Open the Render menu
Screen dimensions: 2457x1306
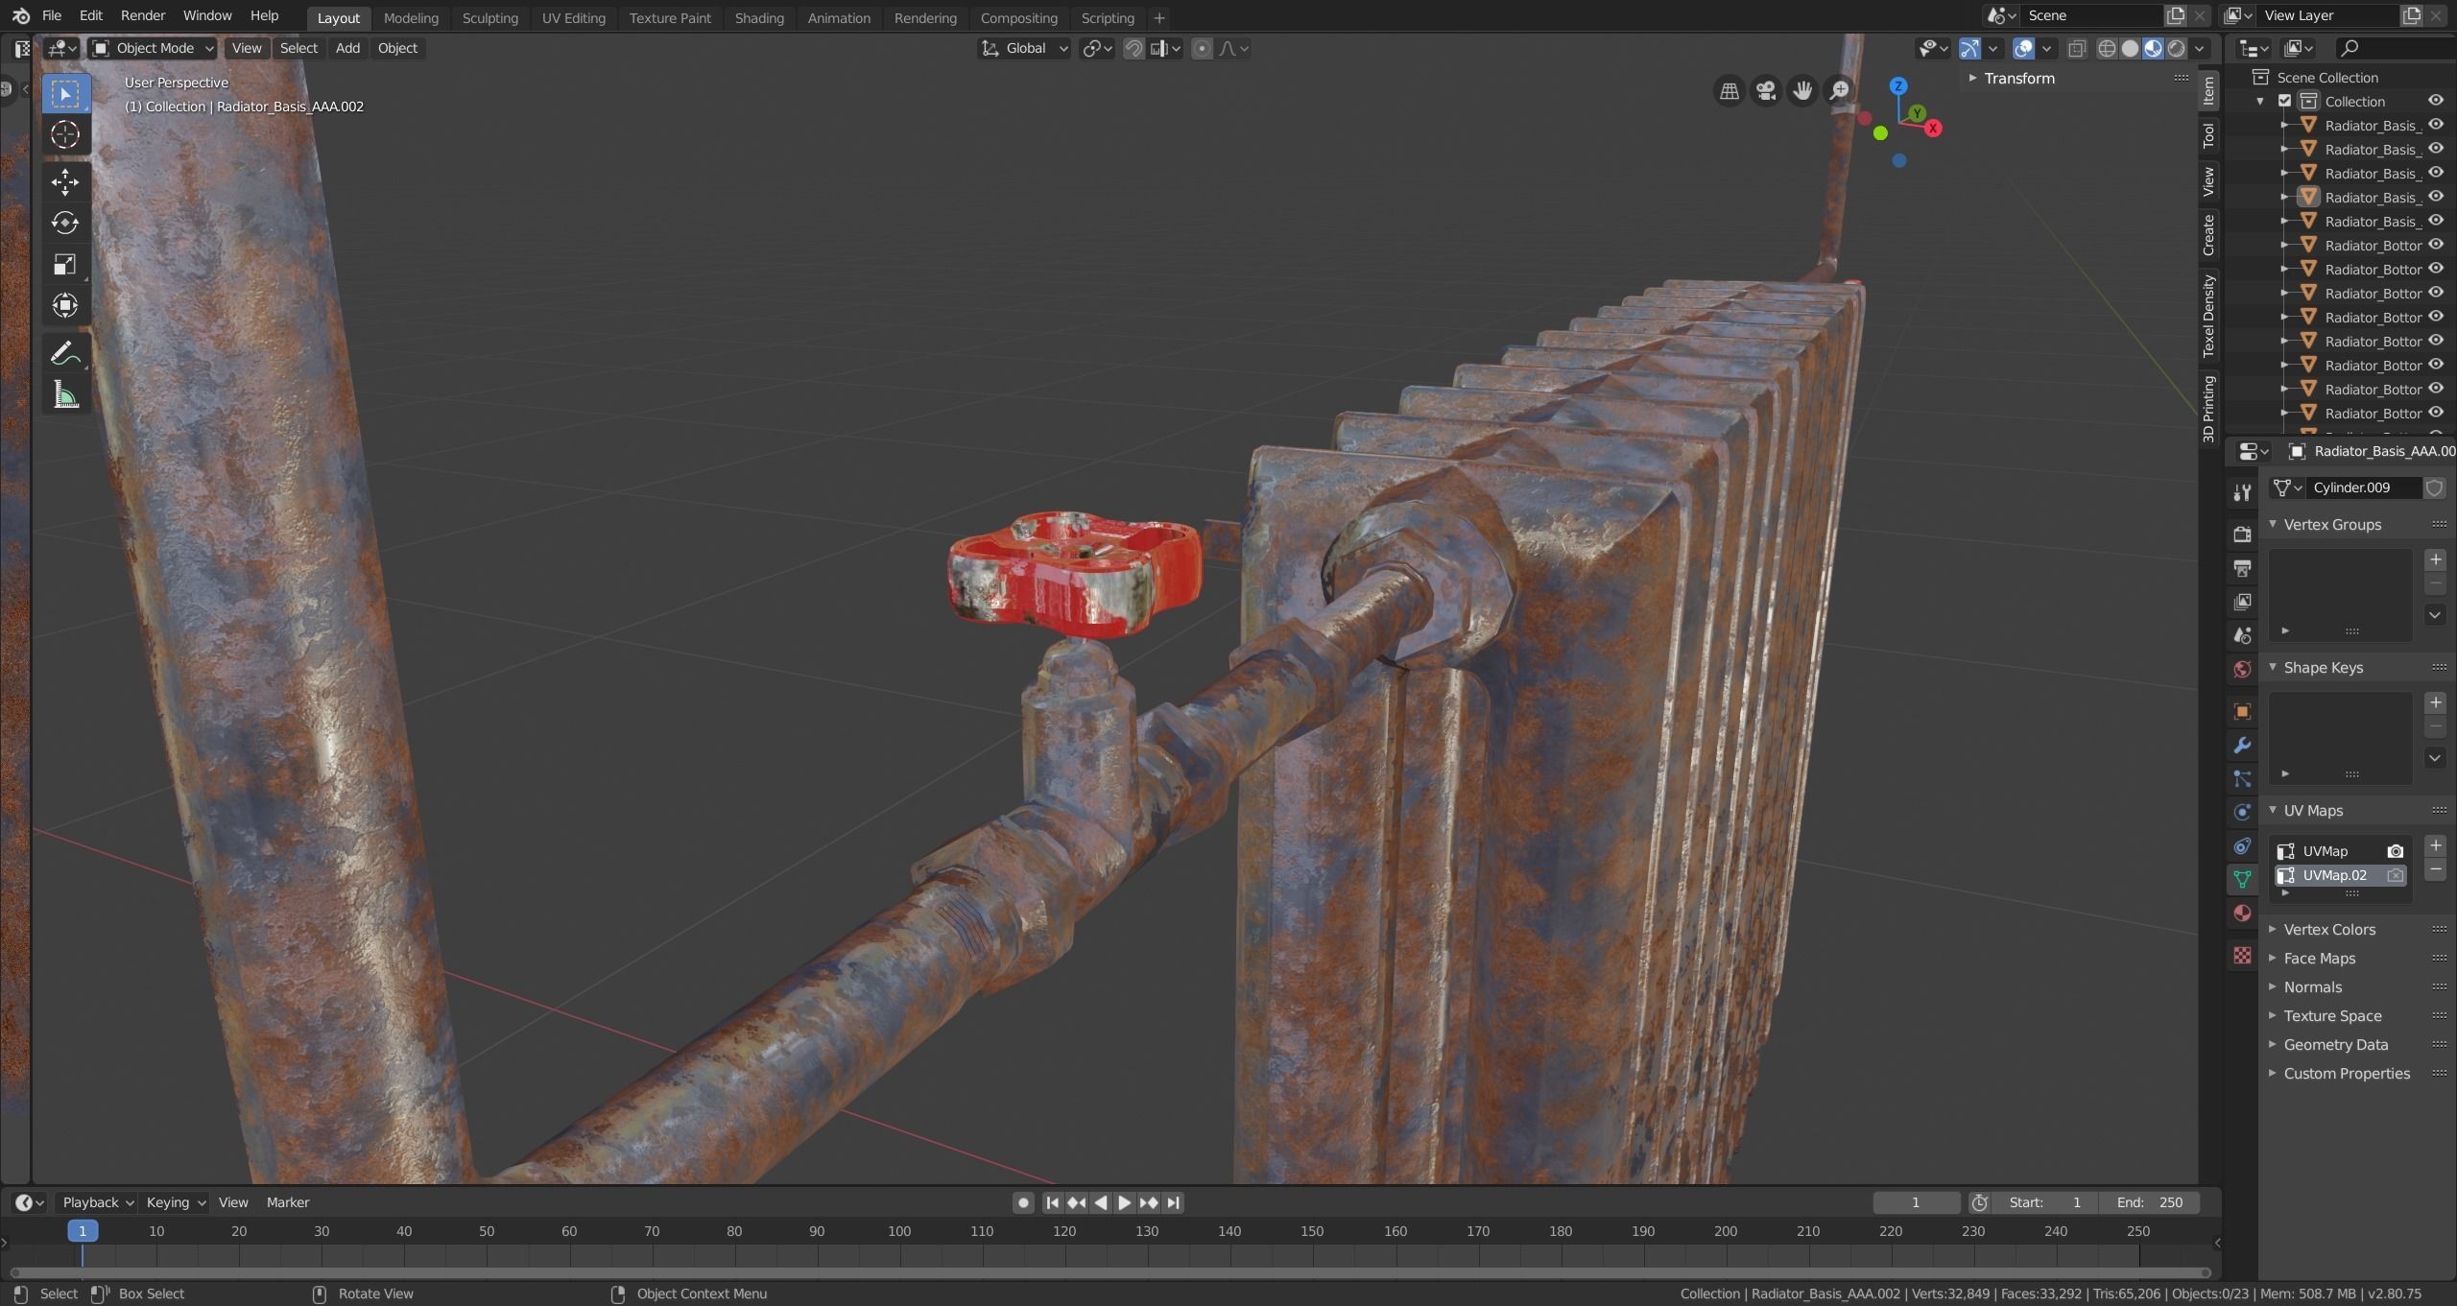tap(143, 16)
